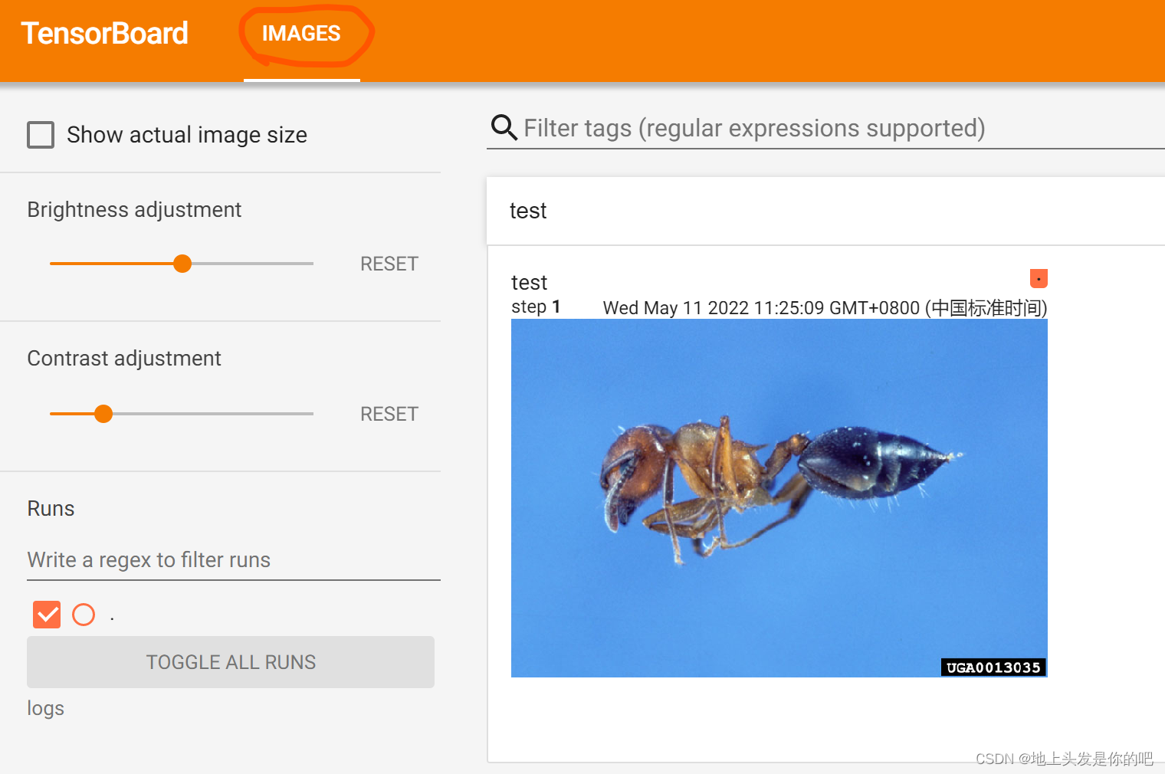Click the logs directory label
1165x774 pixels.
coord(46,709)
